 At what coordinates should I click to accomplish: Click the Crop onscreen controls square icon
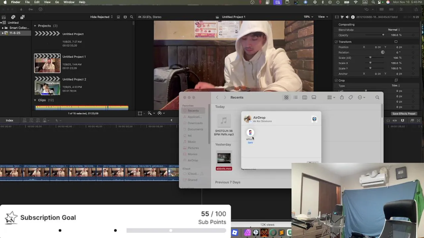click(x=396, y=80)
